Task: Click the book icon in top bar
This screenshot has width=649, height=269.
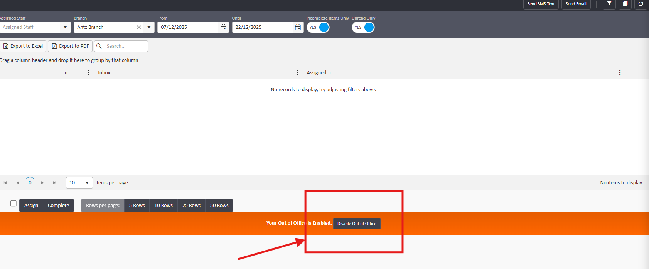Action: coord(625,4)
